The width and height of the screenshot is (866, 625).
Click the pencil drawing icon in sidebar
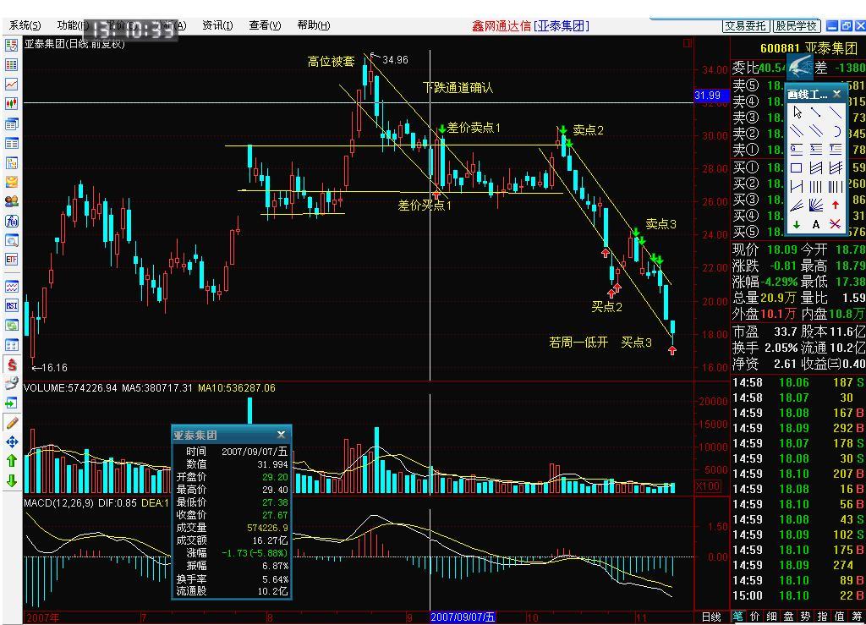pyautogui.click(x=12, y=423)
